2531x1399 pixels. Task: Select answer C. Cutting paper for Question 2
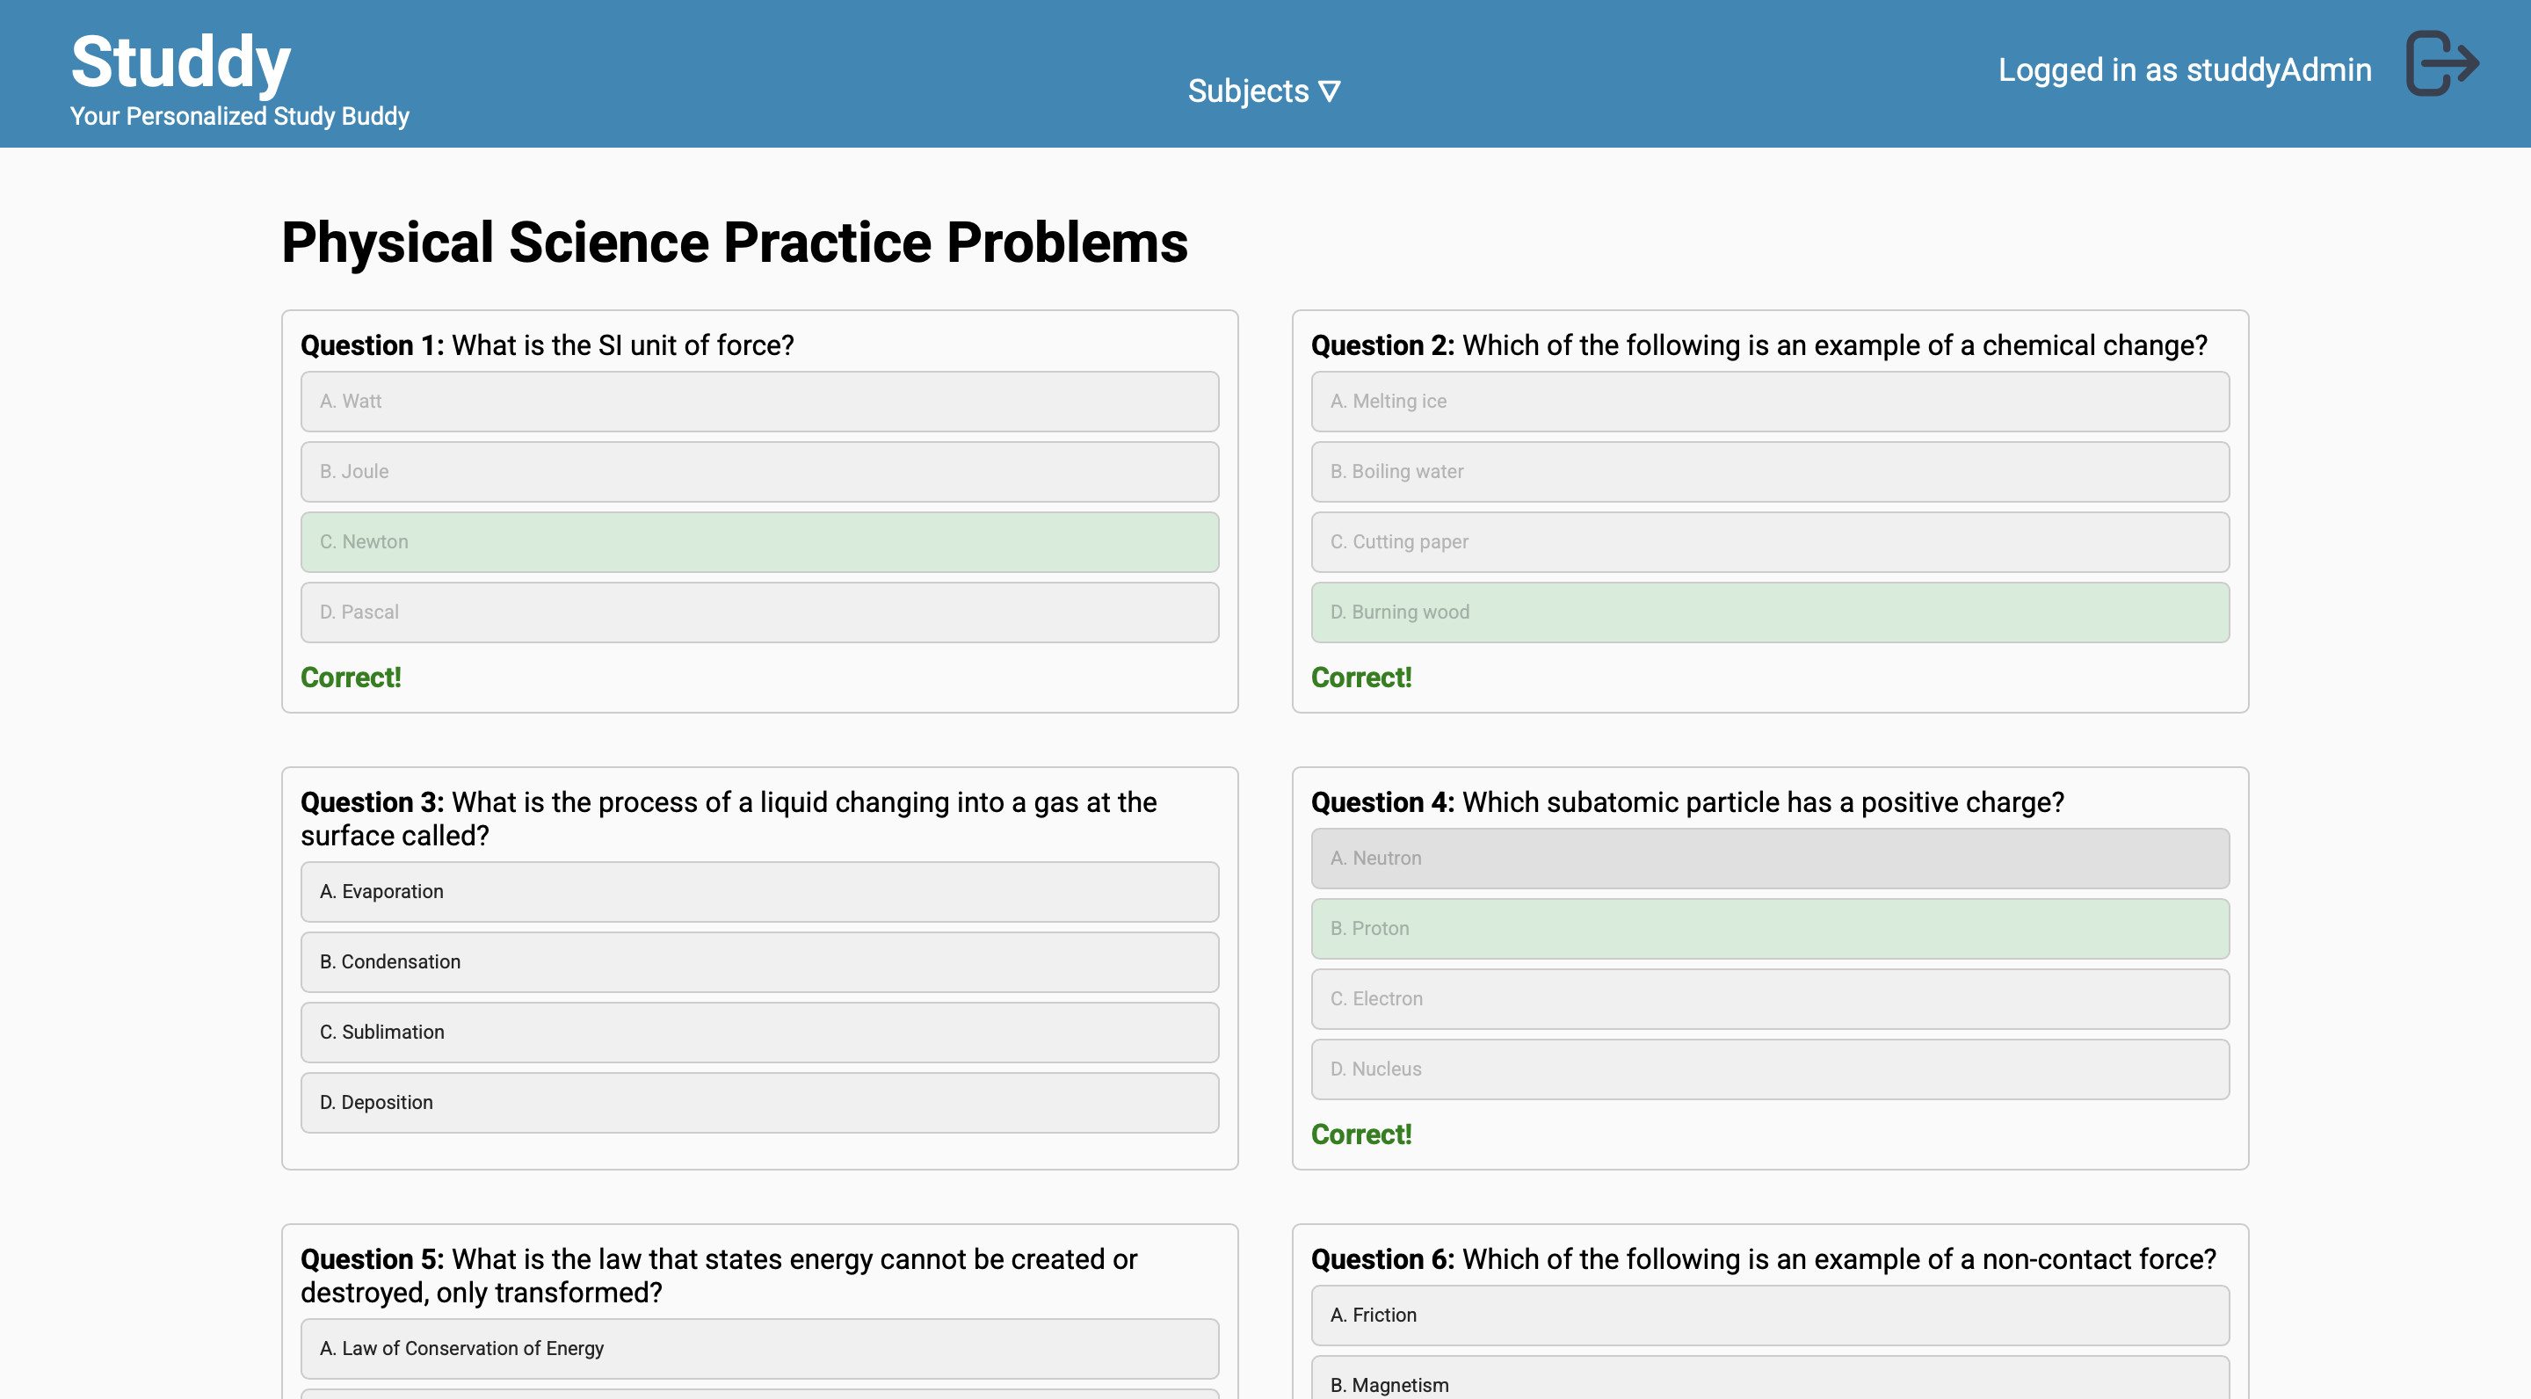[x=1769, y=541]
